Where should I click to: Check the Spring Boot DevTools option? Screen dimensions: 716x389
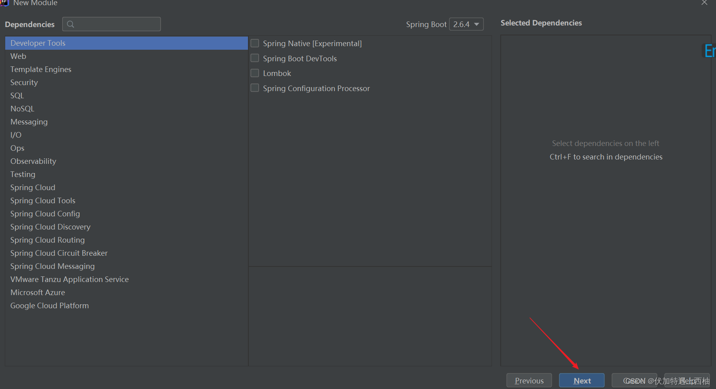point(255,58)
